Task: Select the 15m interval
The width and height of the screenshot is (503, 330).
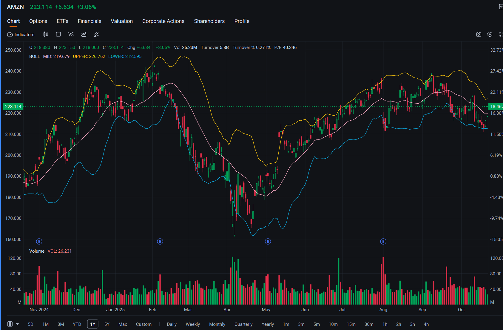Action: [351, 324]
